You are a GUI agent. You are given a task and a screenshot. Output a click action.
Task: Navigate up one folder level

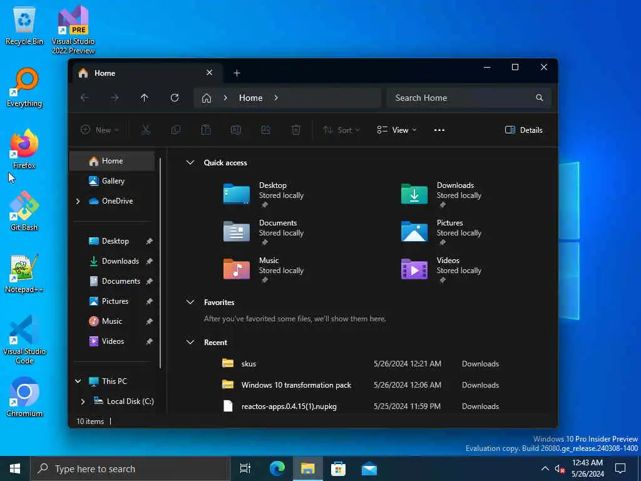point(145,98)
